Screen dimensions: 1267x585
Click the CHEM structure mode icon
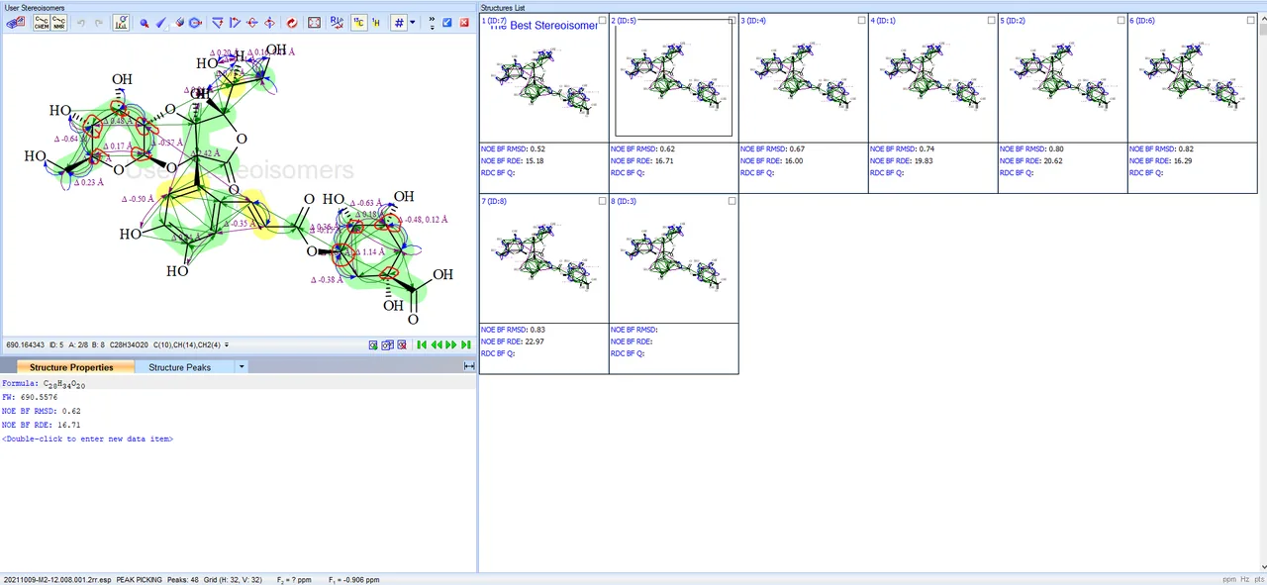coord(42,23)
